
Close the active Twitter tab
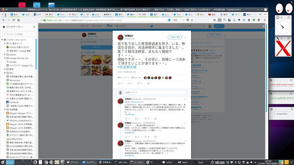[x=88, y=14]
